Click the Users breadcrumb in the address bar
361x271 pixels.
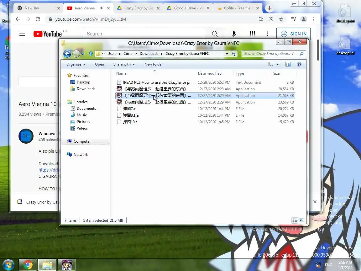(112, 54)
